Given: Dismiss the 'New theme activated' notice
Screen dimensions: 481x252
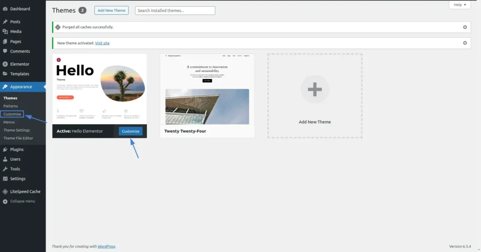Looking at the screenshot, I should [x=465, y=43].
